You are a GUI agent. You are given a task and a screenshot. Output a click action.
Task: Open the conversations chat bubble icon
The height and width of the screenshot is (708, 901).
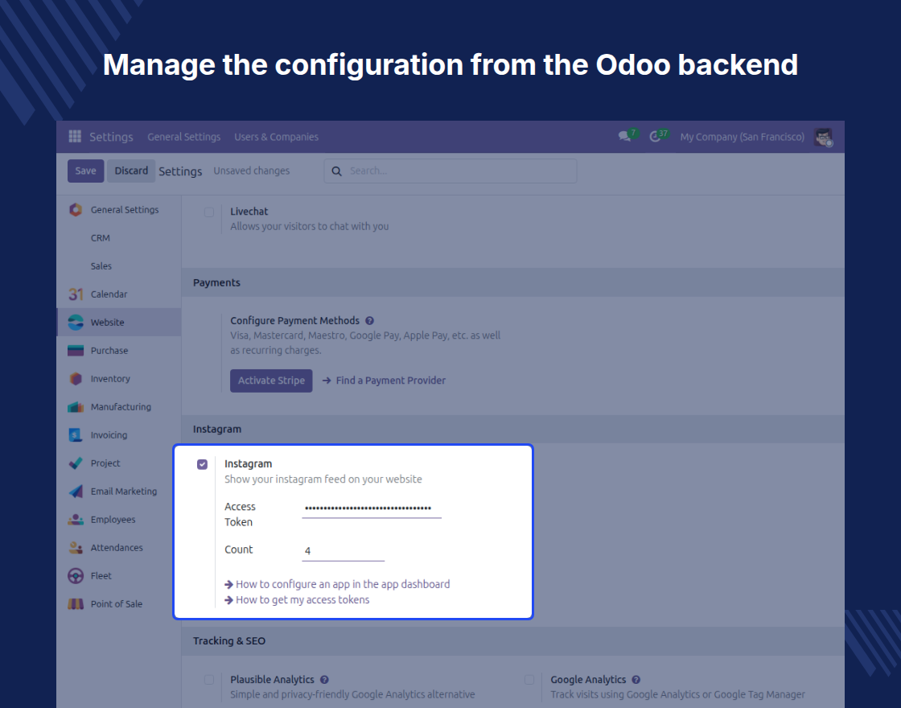(x=624, y=137)
